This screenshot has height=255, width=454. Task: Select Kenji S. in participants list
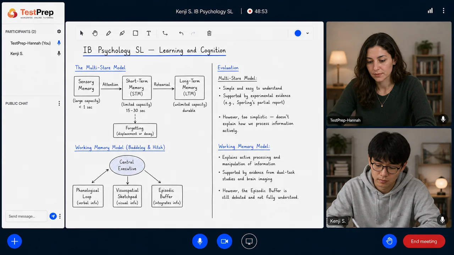click(x=17, y=54)
